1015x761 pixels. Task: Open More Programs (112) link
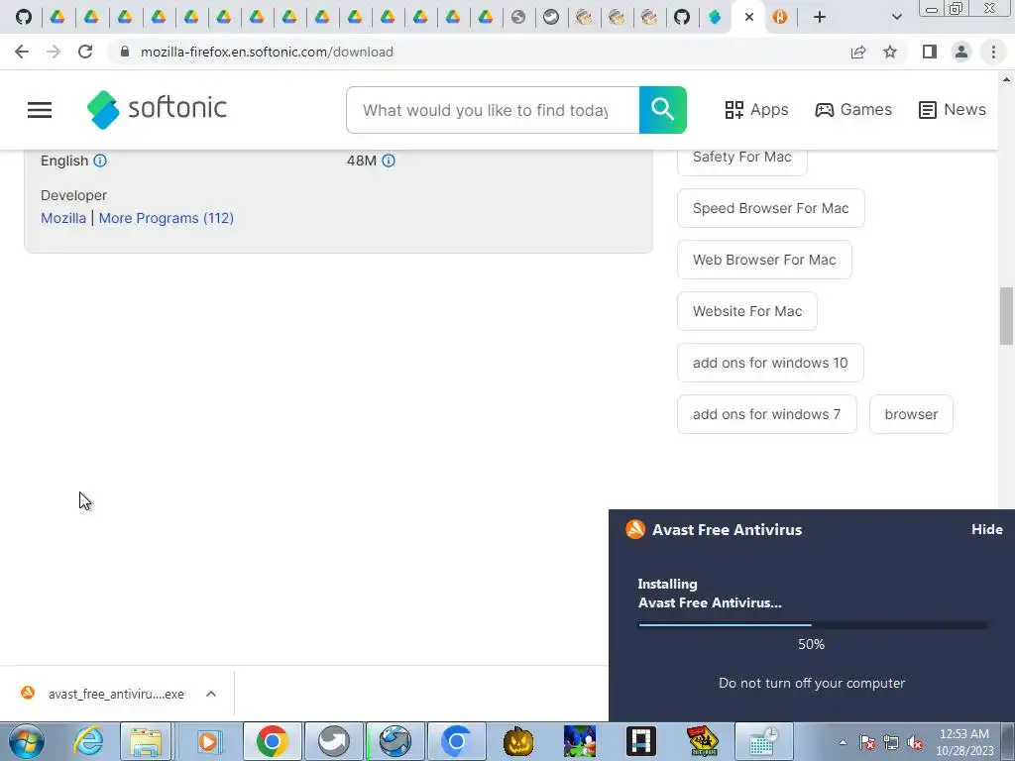click(167, 218)
